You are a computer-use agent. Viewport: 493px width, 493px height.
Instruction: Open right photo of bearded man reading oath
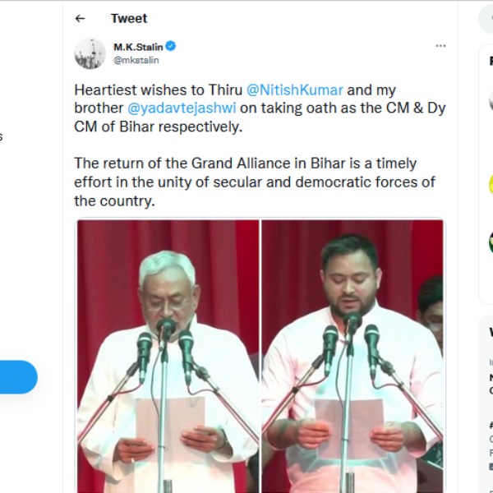point(353,356)
